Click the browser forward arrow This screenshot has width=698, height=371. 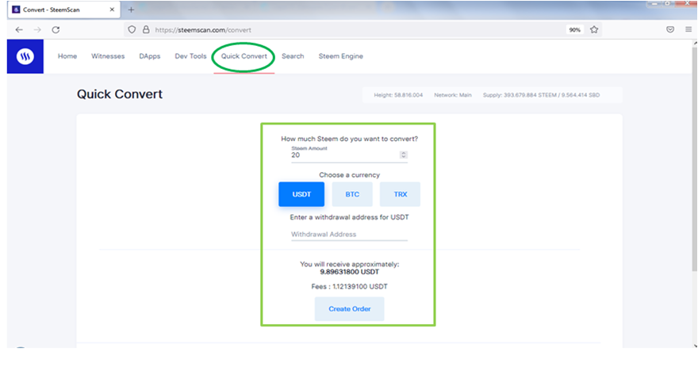[37, 30]
